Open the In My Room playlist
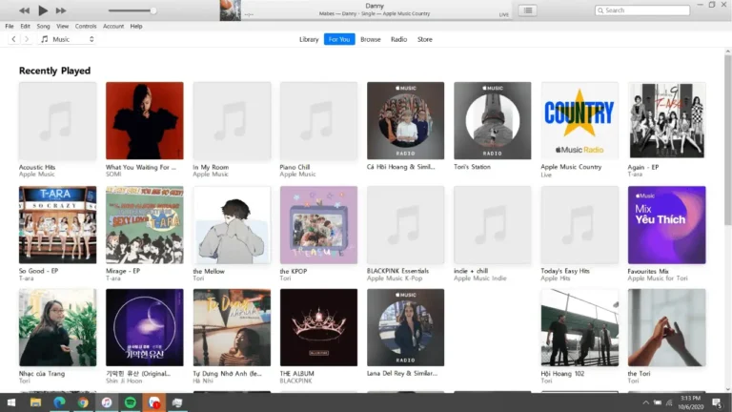Screen dimensions: 732x412 coord(232,120)
